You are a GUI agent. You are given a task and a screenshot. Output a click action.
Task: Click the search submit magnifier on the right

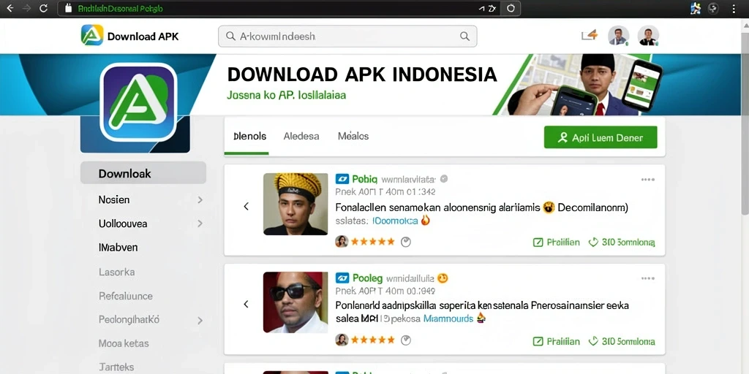tap(464, 37)
